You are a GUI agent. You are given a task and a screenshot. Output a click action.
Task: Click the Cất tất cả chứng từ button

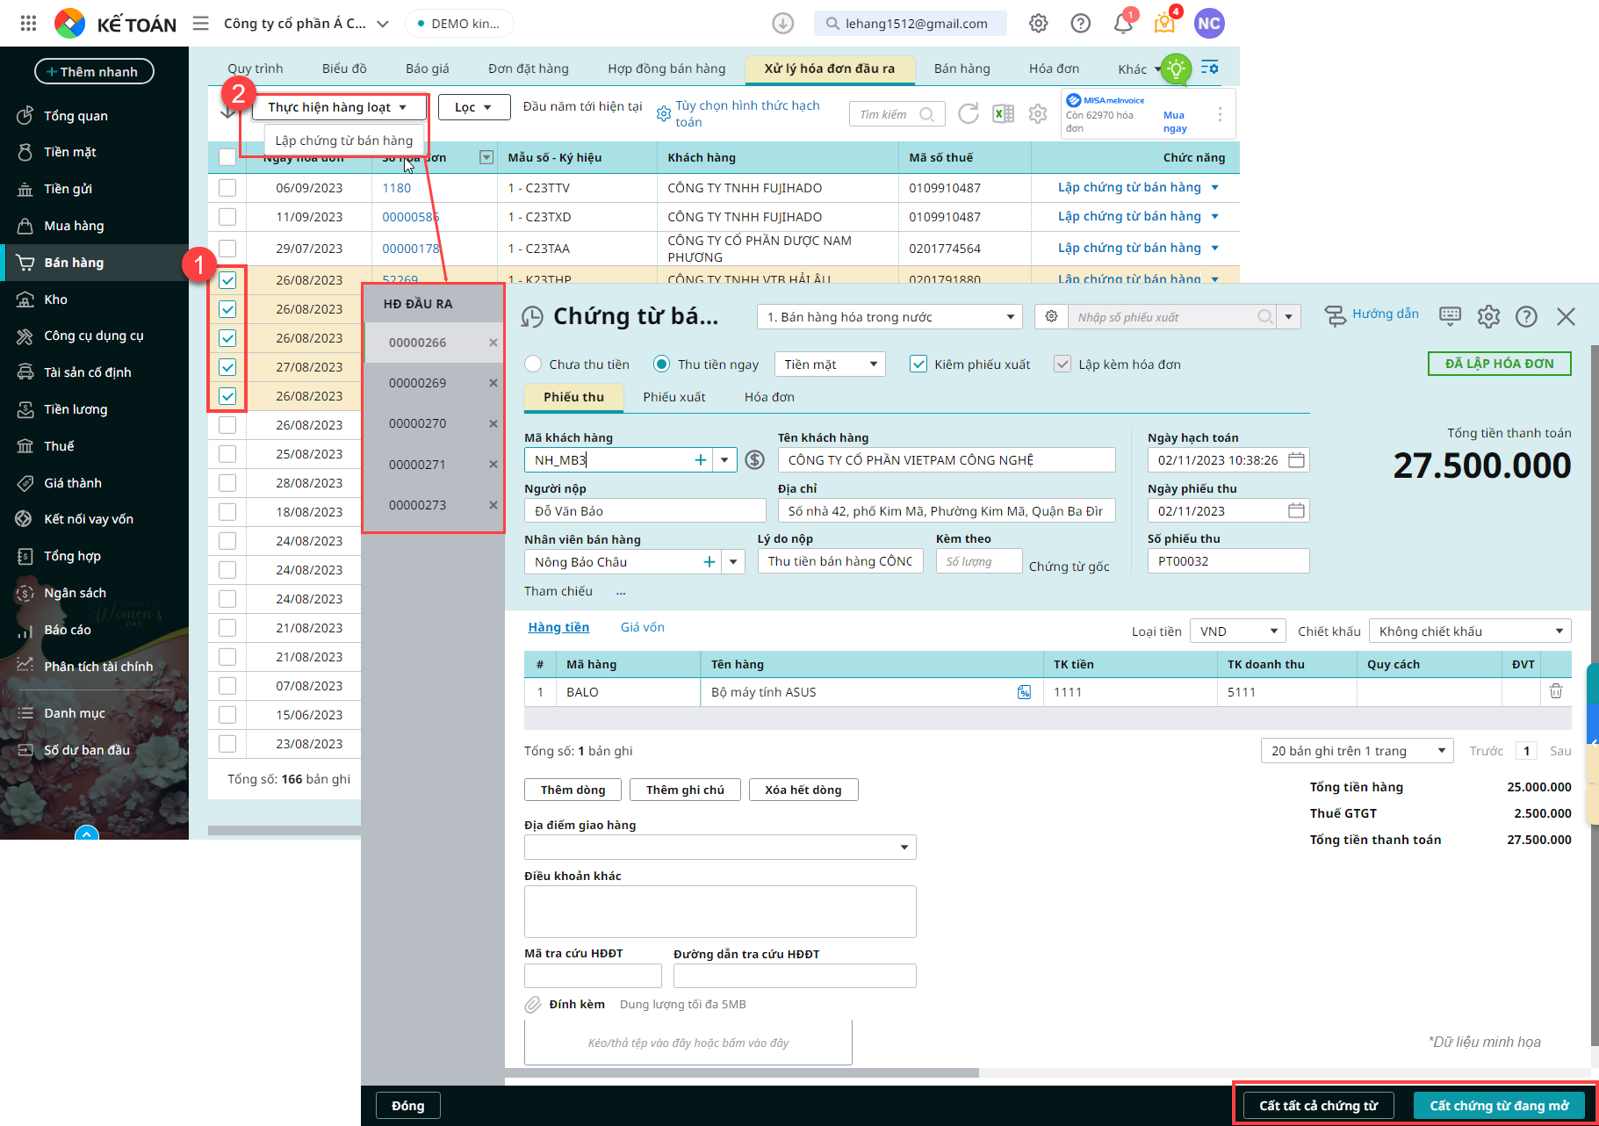click(x=1318, y=1106)
